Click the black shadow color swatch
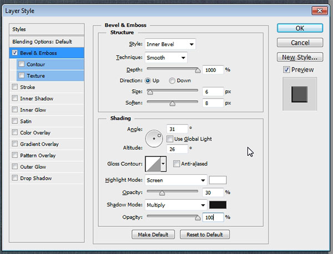The height and width of the screenshot is (254, 333). coord(218,205)
